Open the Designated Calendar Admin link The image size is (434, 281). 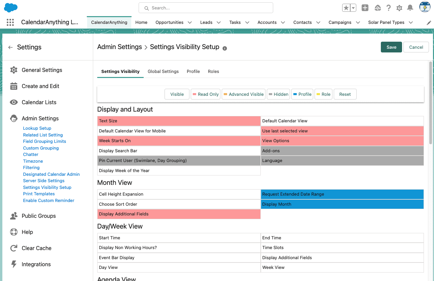[51, 174]
